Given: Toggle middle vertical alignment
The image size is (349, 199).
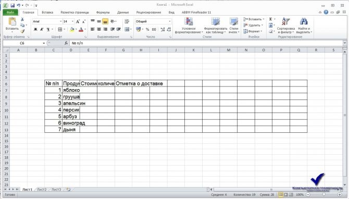Looking at the screenshot, I should click(x=99, y=21).
